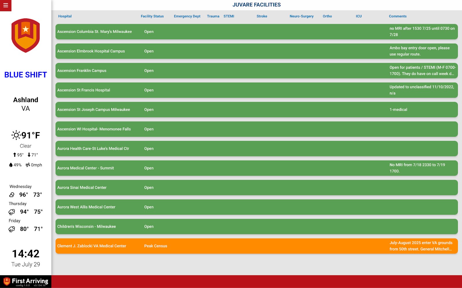Image resolution: width=462 pixels, height=288 pixels.
Task: Click Open status for Aurora Sinai Medical Center
Action: 149,188
